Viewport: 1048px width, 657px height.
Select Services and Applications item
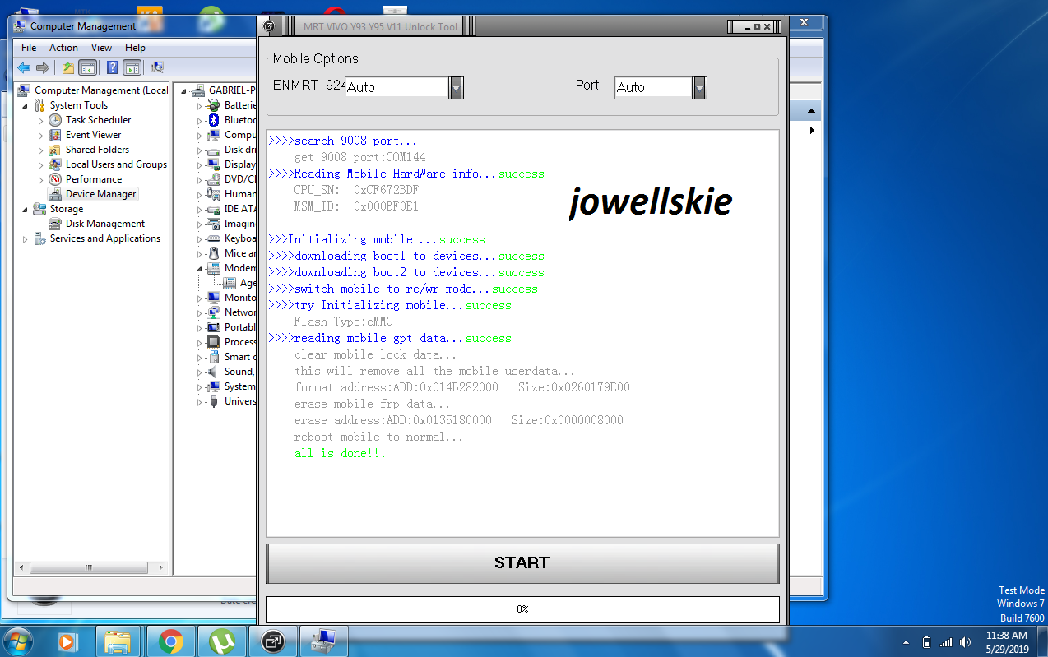(104, 238)
